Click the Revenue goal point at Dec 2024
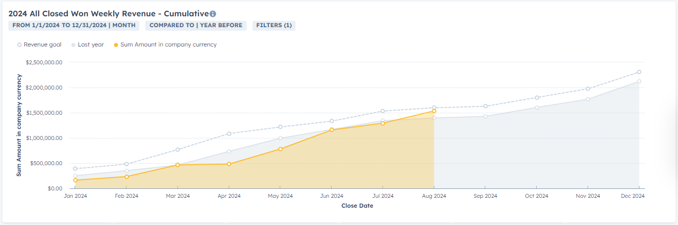The width and height of the screenshot is (678, 225). point(639,72)
